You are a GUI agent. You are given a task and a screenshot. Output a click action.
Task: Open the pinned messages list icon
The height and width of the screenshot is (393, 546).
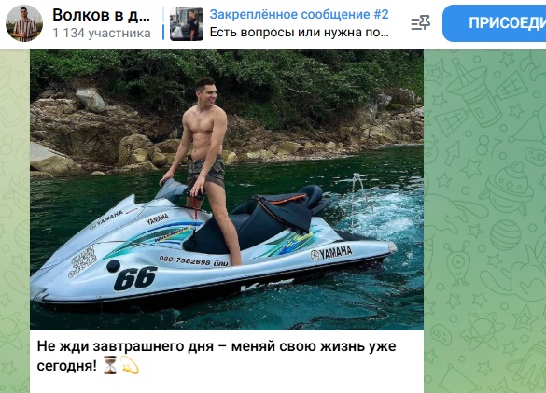point(420,23)
